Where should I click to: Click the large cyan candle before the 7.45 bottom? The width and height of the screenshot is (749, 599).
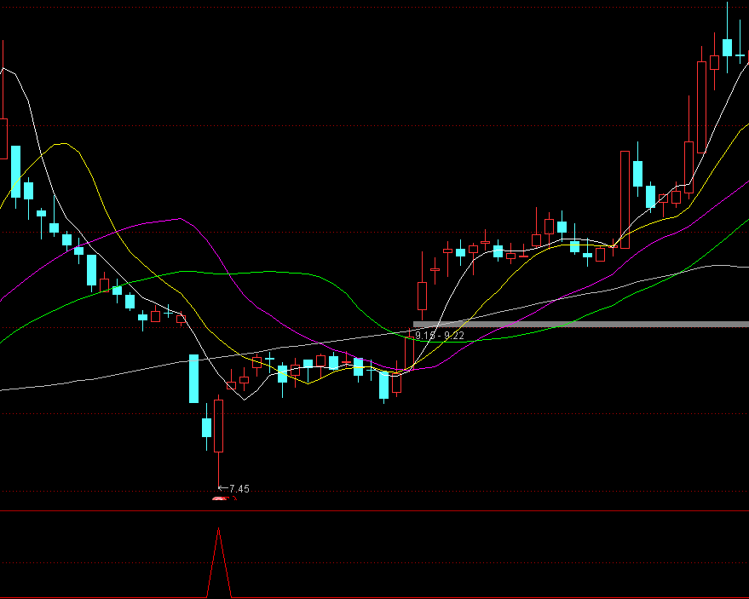click(x=193, y=378)
